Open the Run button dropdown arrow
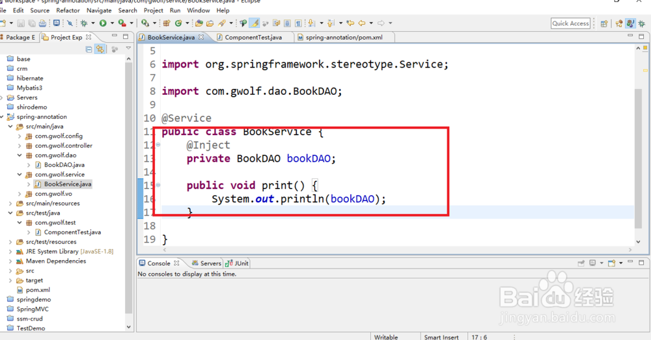This screenshot has width=651, height=340. coord(112,23)
